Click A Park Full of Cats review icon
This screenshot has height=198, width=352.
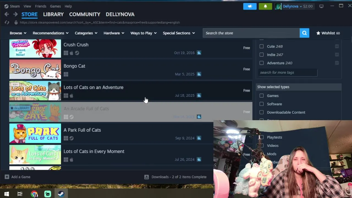click(199, 138)
